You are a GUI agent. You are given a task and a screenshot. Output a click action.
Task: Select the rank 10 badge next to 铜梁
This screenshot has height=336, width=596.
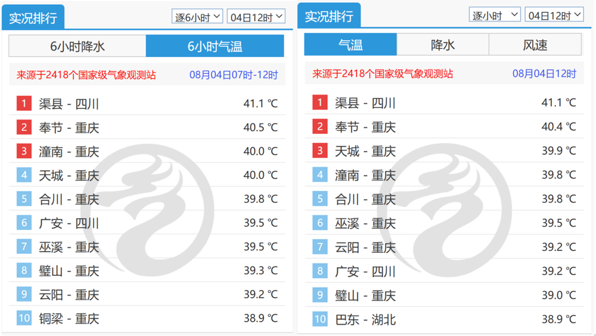[x=24, y=318]
